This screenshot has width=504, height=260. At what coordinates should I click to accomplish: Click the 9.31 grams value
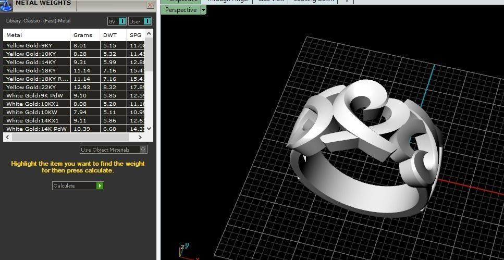[x=80, y=63]
